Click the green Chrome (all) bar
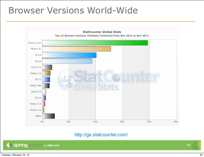The height and width of the screenshot is (157, 204). (x=95, y=43)
